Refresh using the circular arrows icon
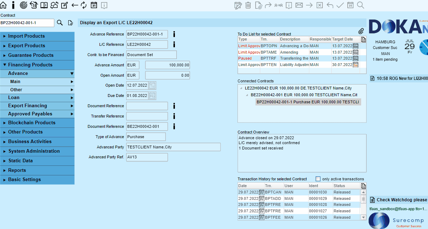 pos(84,5)
